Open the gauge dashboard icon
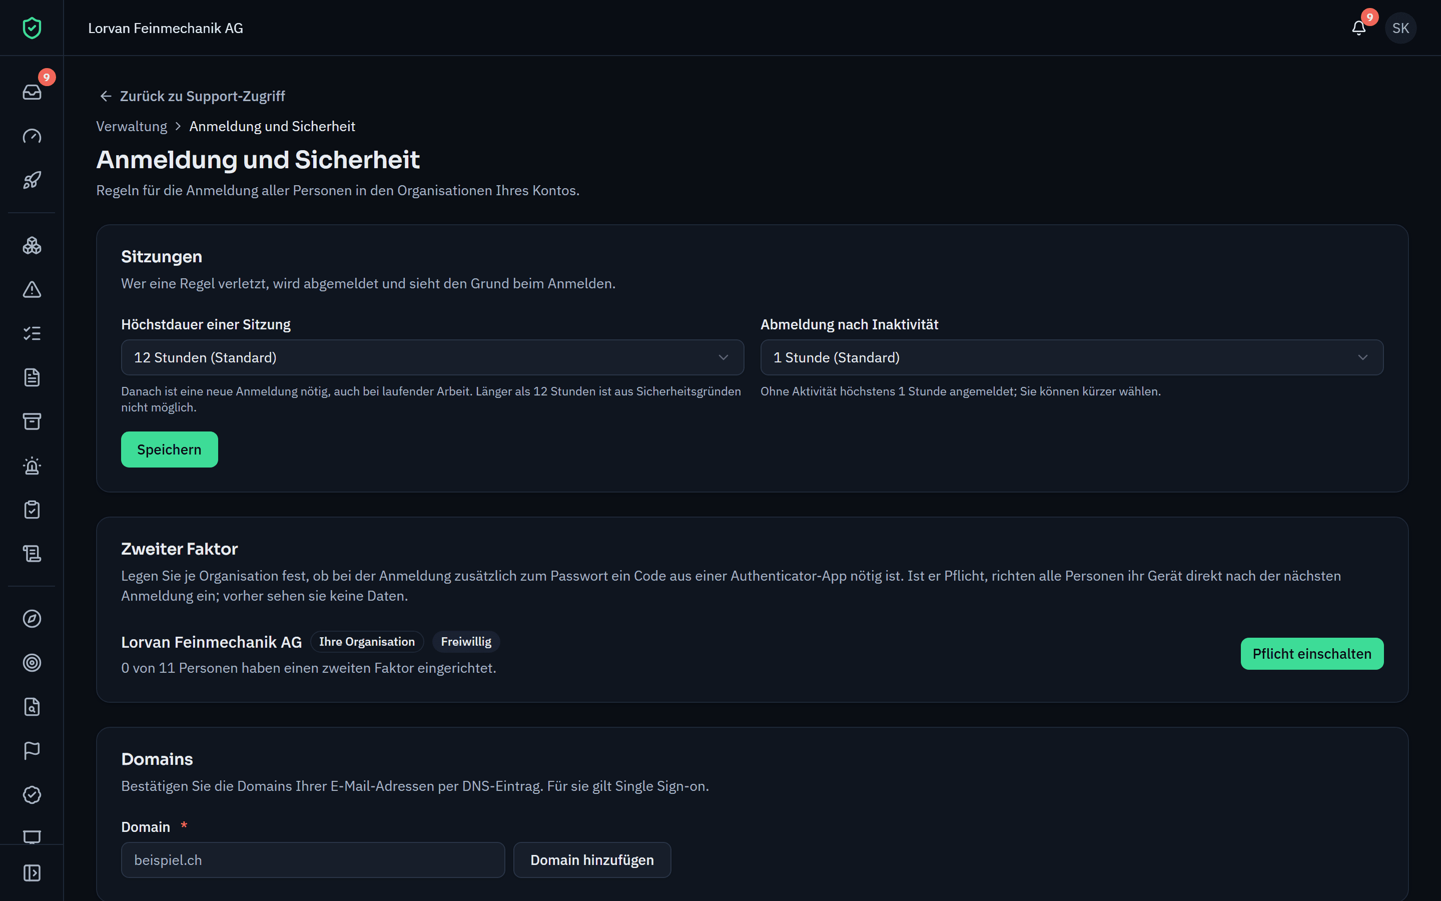Screen dimensions: 1441x901 (32, 136)
